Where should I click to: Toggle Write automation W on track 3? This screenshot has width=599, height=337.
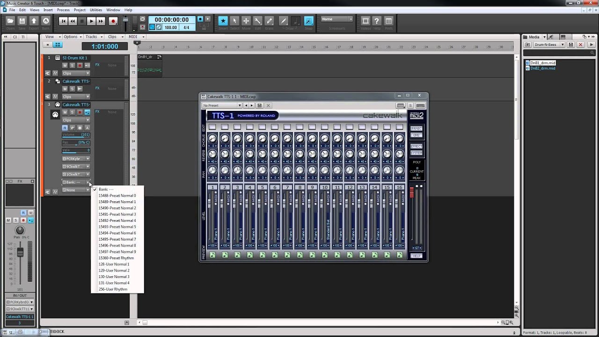pyautogui.click(x=72, y=128)
